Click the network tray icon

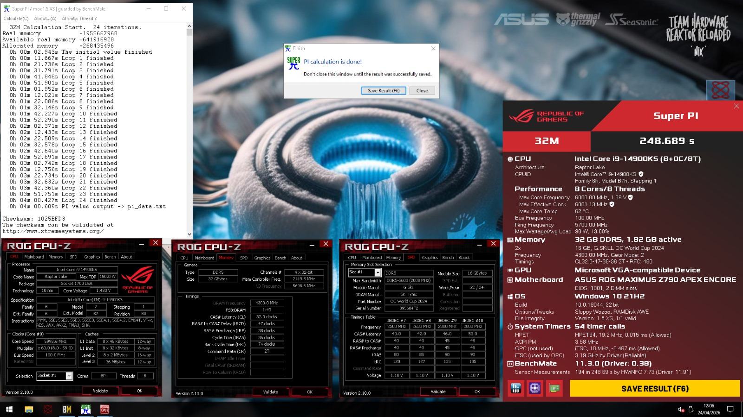point(691,410)
